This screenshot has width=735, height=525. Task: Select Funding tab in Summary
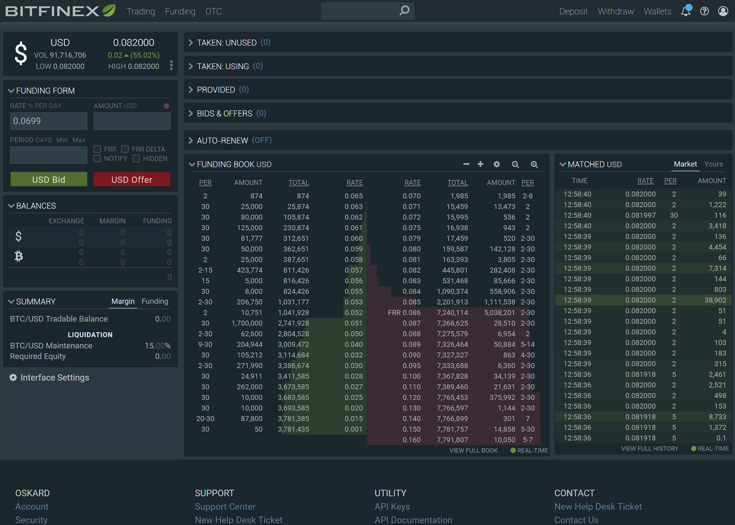click(x=155, y=301)
